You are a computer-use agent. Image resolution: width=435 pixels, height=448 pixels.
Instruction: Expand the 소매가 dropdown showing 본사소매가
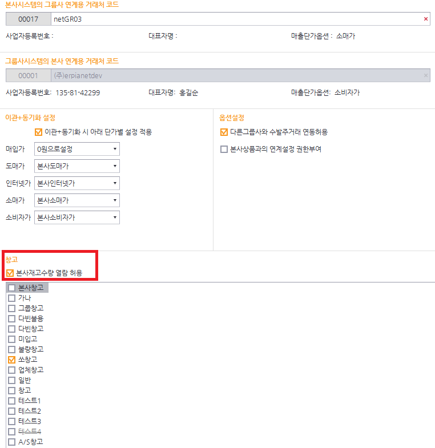click(x=76, y=200)
